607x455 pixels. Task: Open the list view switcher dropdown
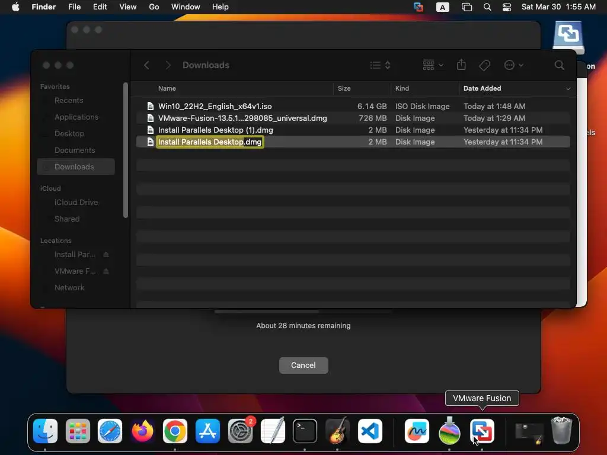tap(380, 65)
